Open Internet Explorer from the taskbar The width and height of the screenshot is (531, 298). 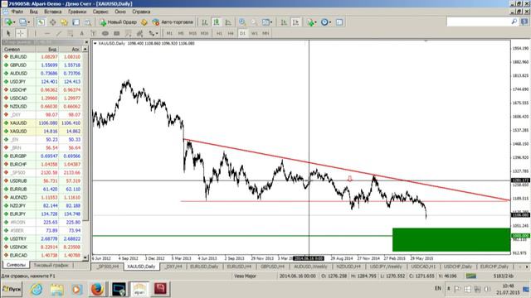pyautogui.click(x=37, y=289)
